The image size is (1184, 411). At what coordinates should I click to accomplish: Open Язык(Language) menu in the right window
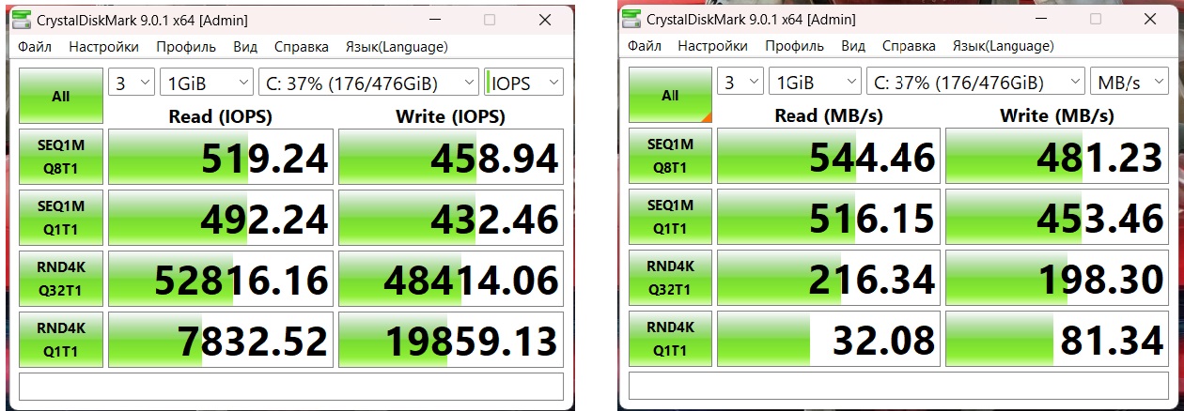(1005, 45)
